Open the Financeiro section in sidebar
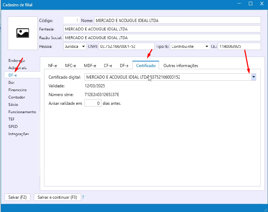 coord(17,90)
